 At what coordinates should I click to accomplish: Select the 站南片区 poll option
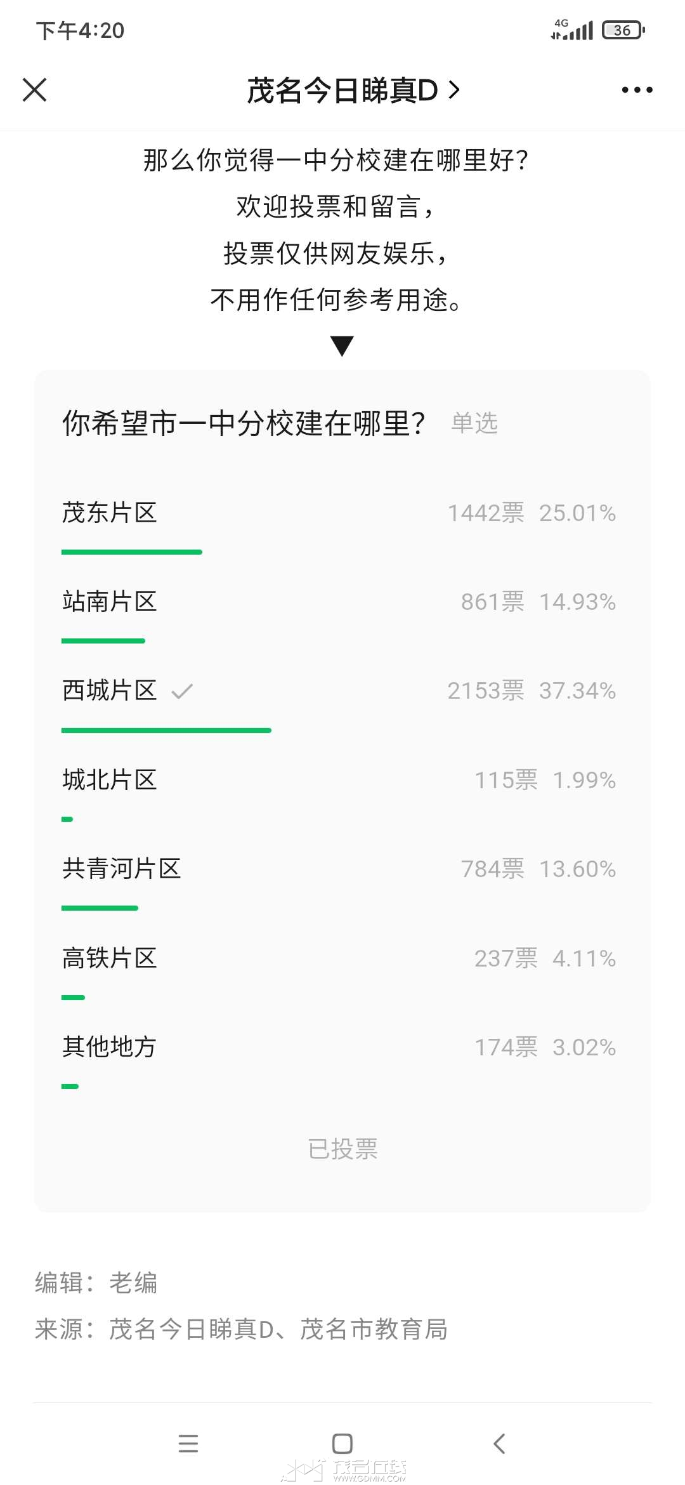point(342,615)
